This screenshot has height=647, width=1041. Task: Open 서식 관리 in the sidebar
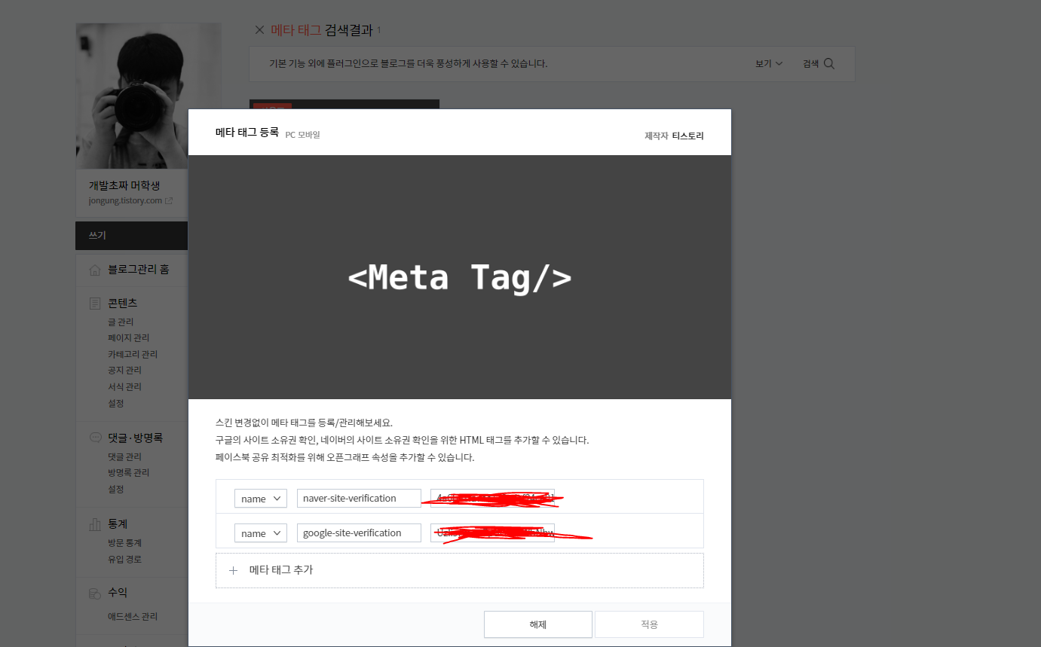pos(124,386)
